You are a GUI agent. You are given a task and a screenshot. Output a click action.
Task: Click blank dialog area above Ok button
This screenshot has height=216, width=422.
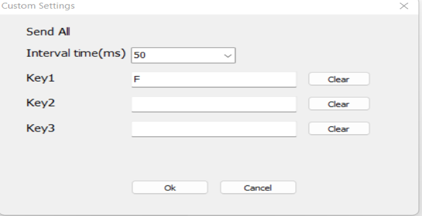click(x=170, y=161)
